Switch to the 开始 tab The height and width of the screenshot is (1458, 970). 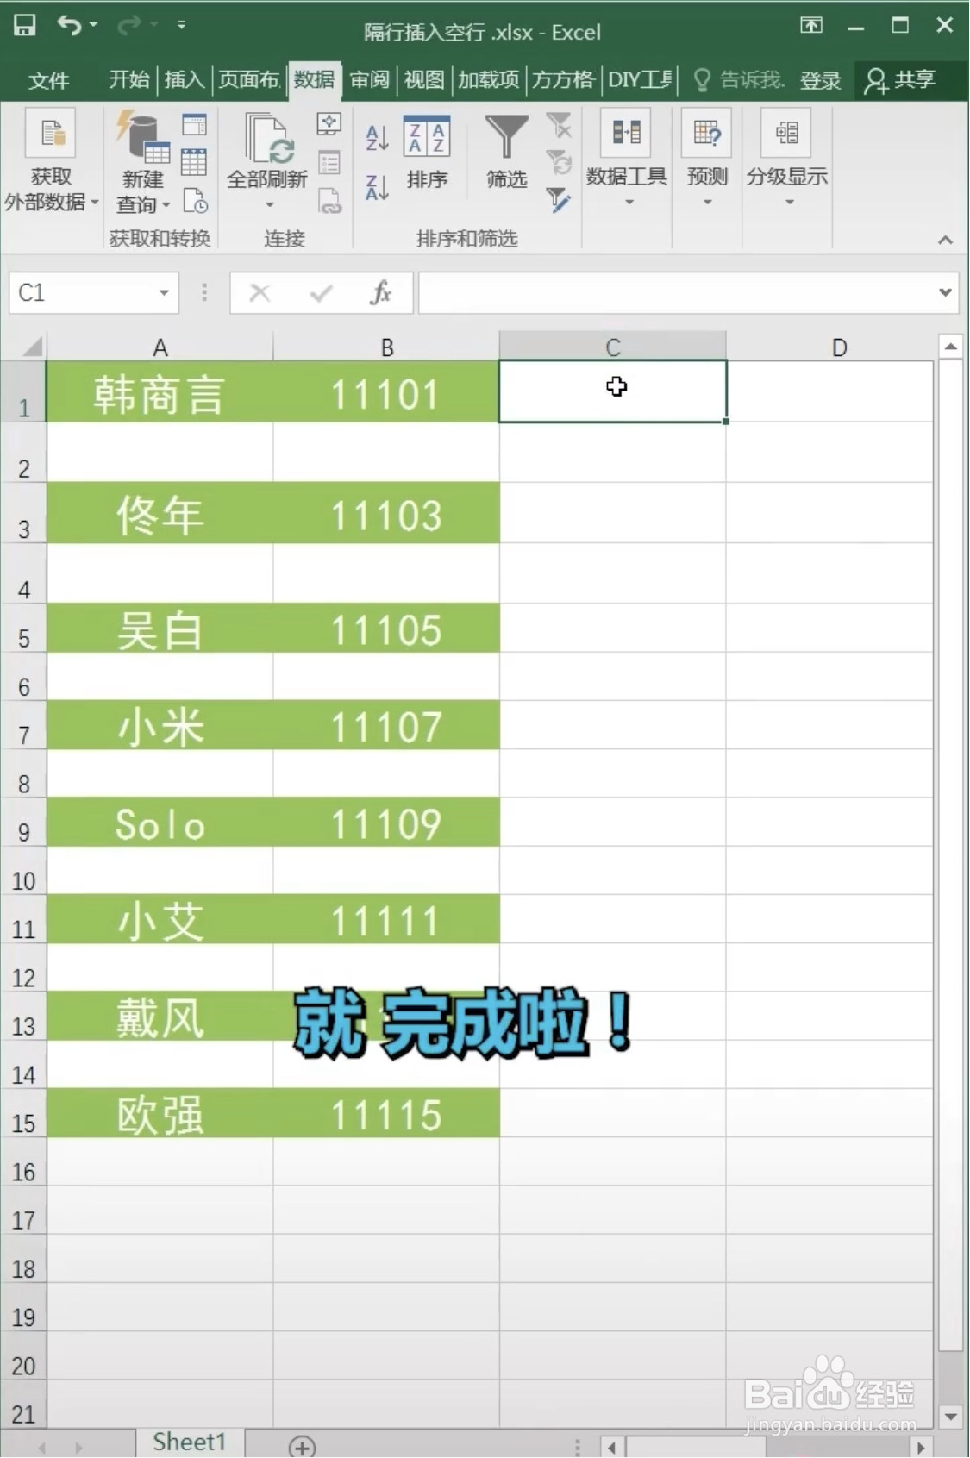click(129, 79)
